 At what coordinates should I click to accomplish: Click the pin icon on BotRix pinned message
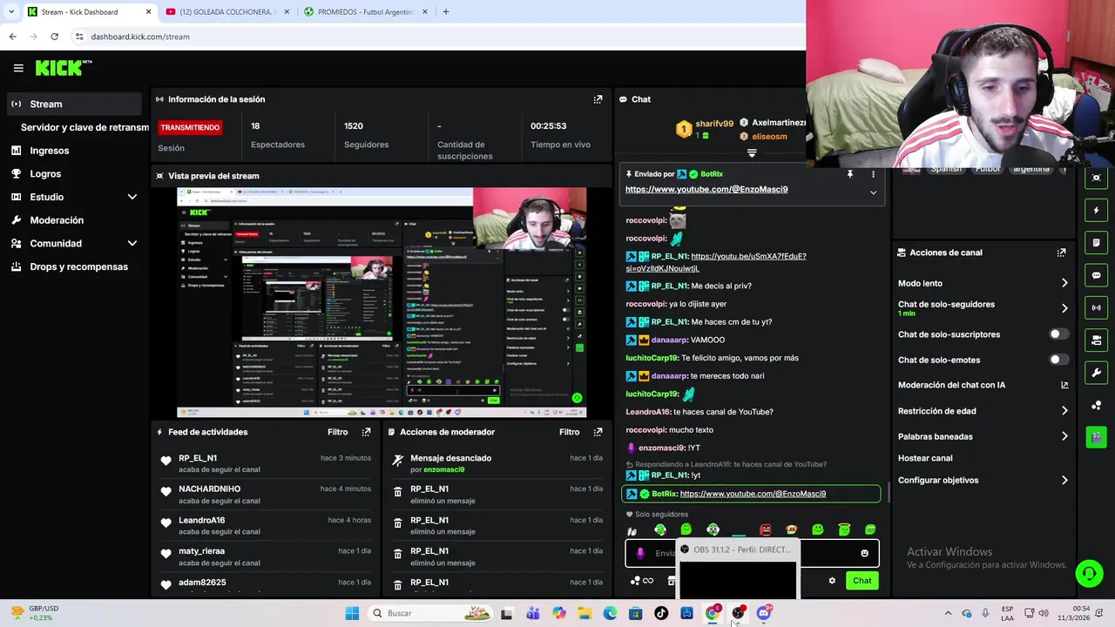point(849,174)
